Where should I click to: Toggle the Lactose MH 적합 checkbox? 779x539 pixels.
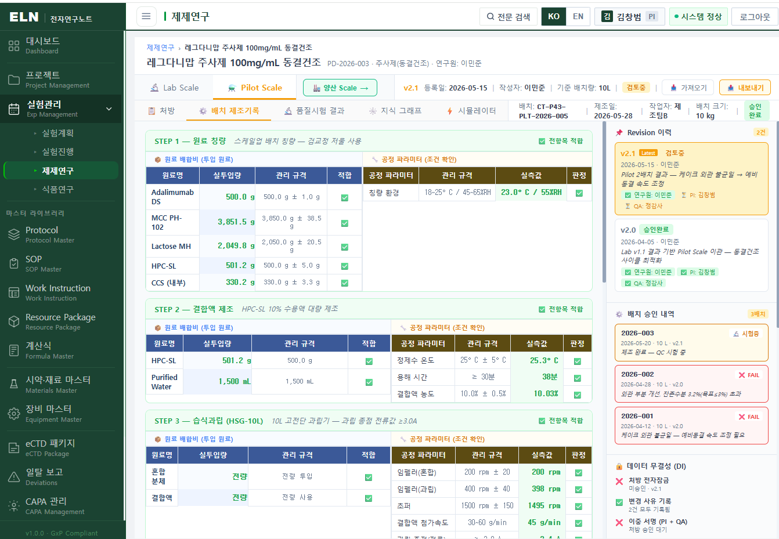click(345, 247)
